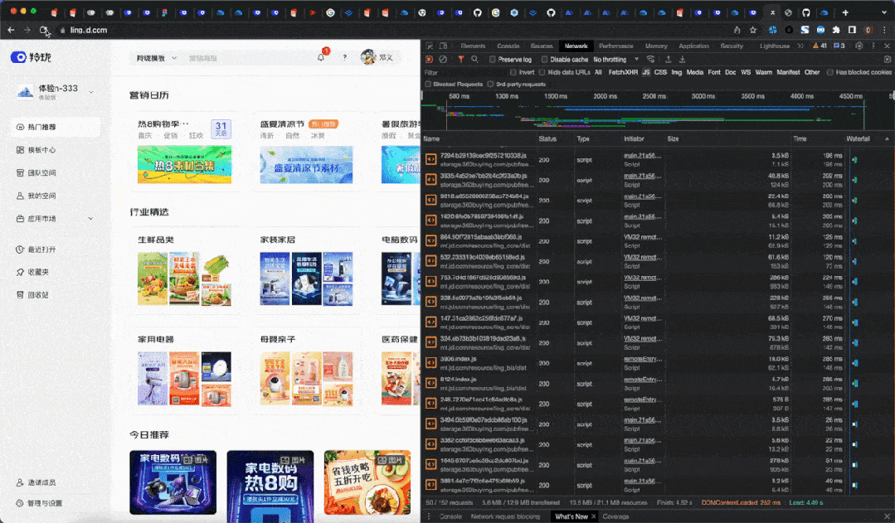
Task: Click the template search input field
Action: click(x=246, y=58)
